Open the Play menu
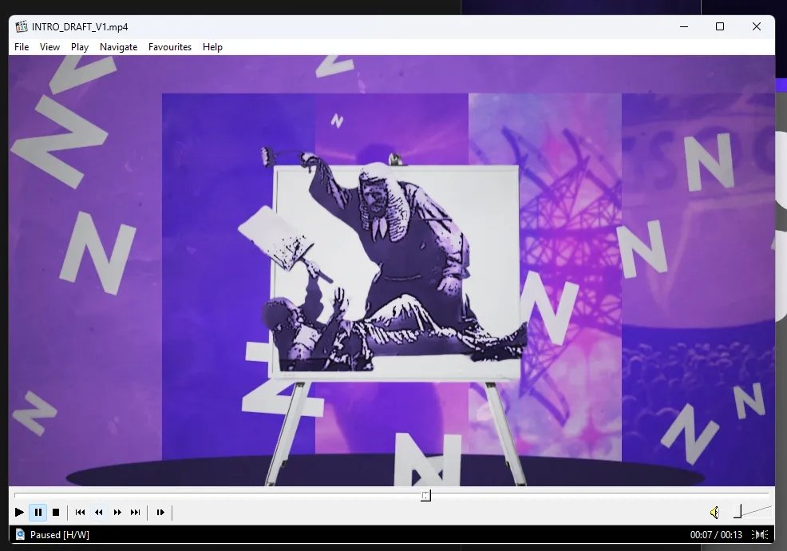787x551 pixels. click(79, 46)
